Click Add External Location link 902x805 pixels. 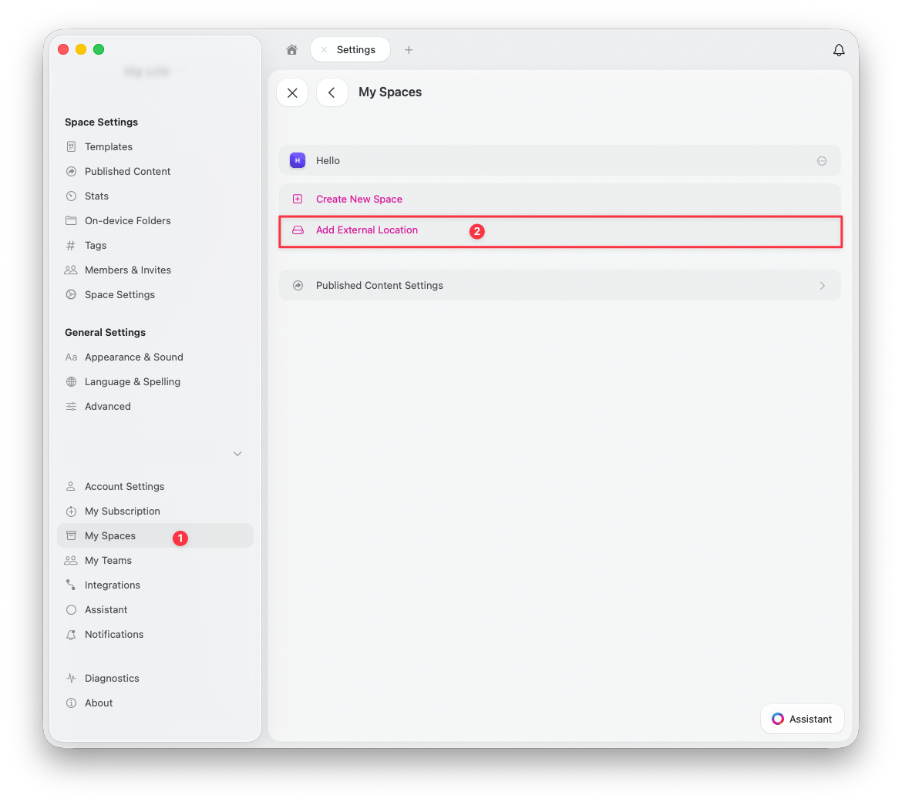coord(367,230)
